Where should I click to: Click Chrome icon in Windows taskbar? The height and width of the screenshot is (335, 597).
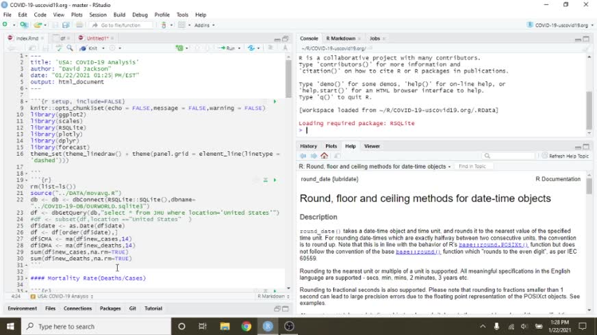tap(246, 326)
